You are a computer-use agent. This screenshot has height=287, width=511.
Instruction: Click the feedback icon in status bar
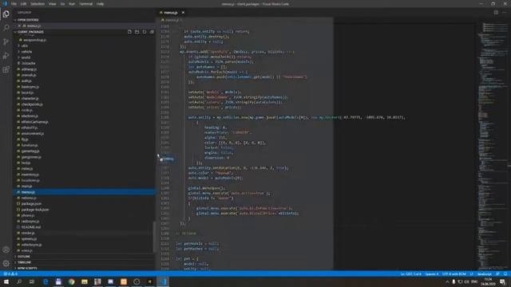[497, 274]
